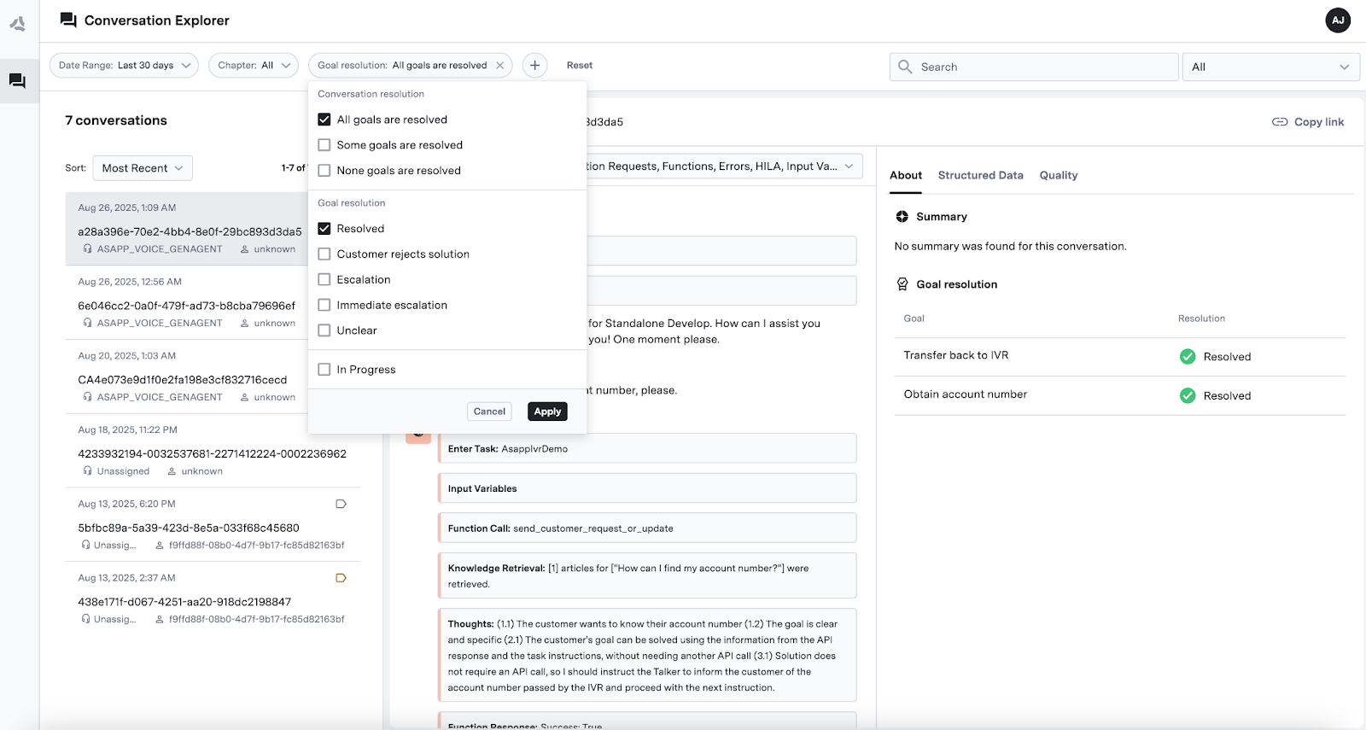Check the Escalation option
The width and height of the screenshot is (1366, 730).
324,280
